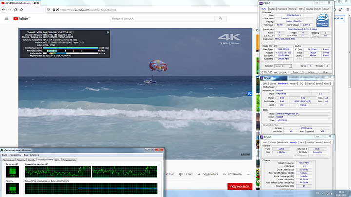Open the Вид menu in Task Manager

(x=26, y=155)
